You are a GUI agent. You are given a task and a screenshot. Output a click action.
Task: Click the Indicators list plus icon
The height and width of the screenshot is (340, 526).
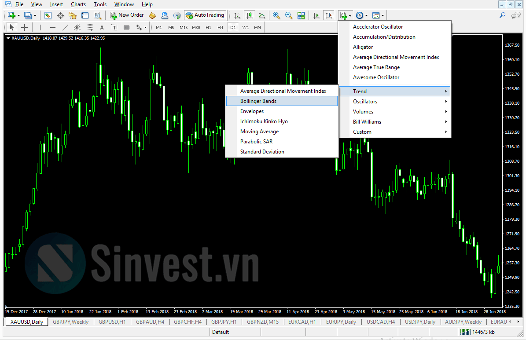tap(343, 15)
